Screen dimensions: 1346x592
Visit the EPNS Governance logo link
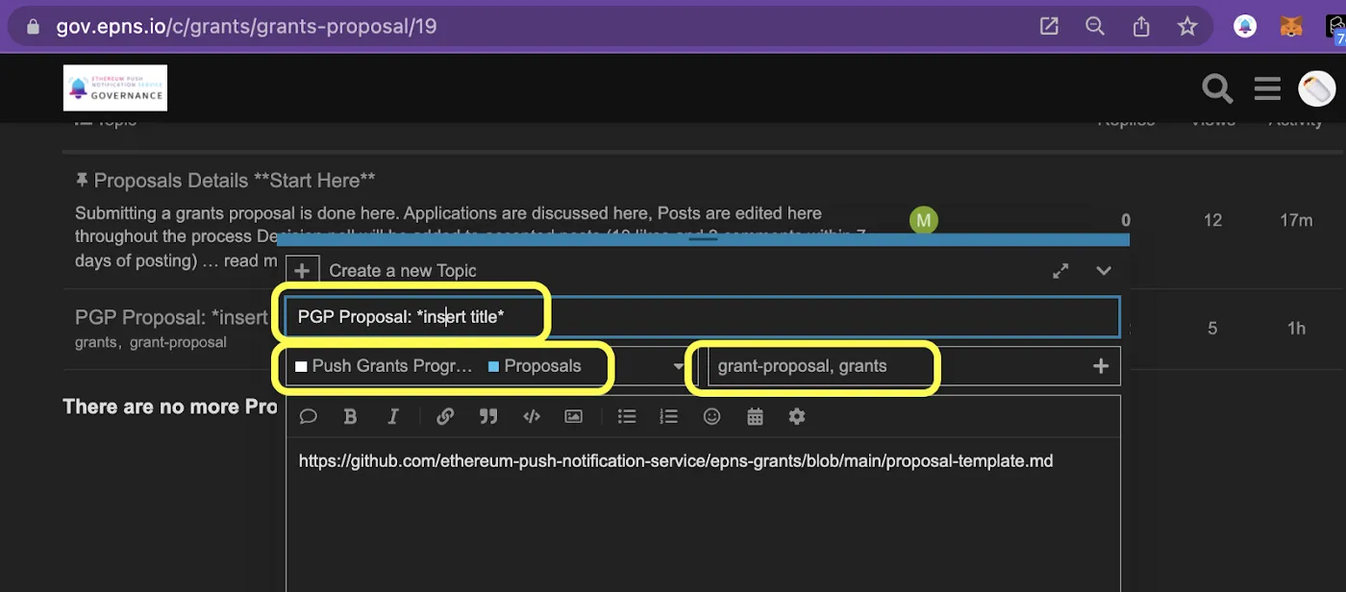click(114, 87)
